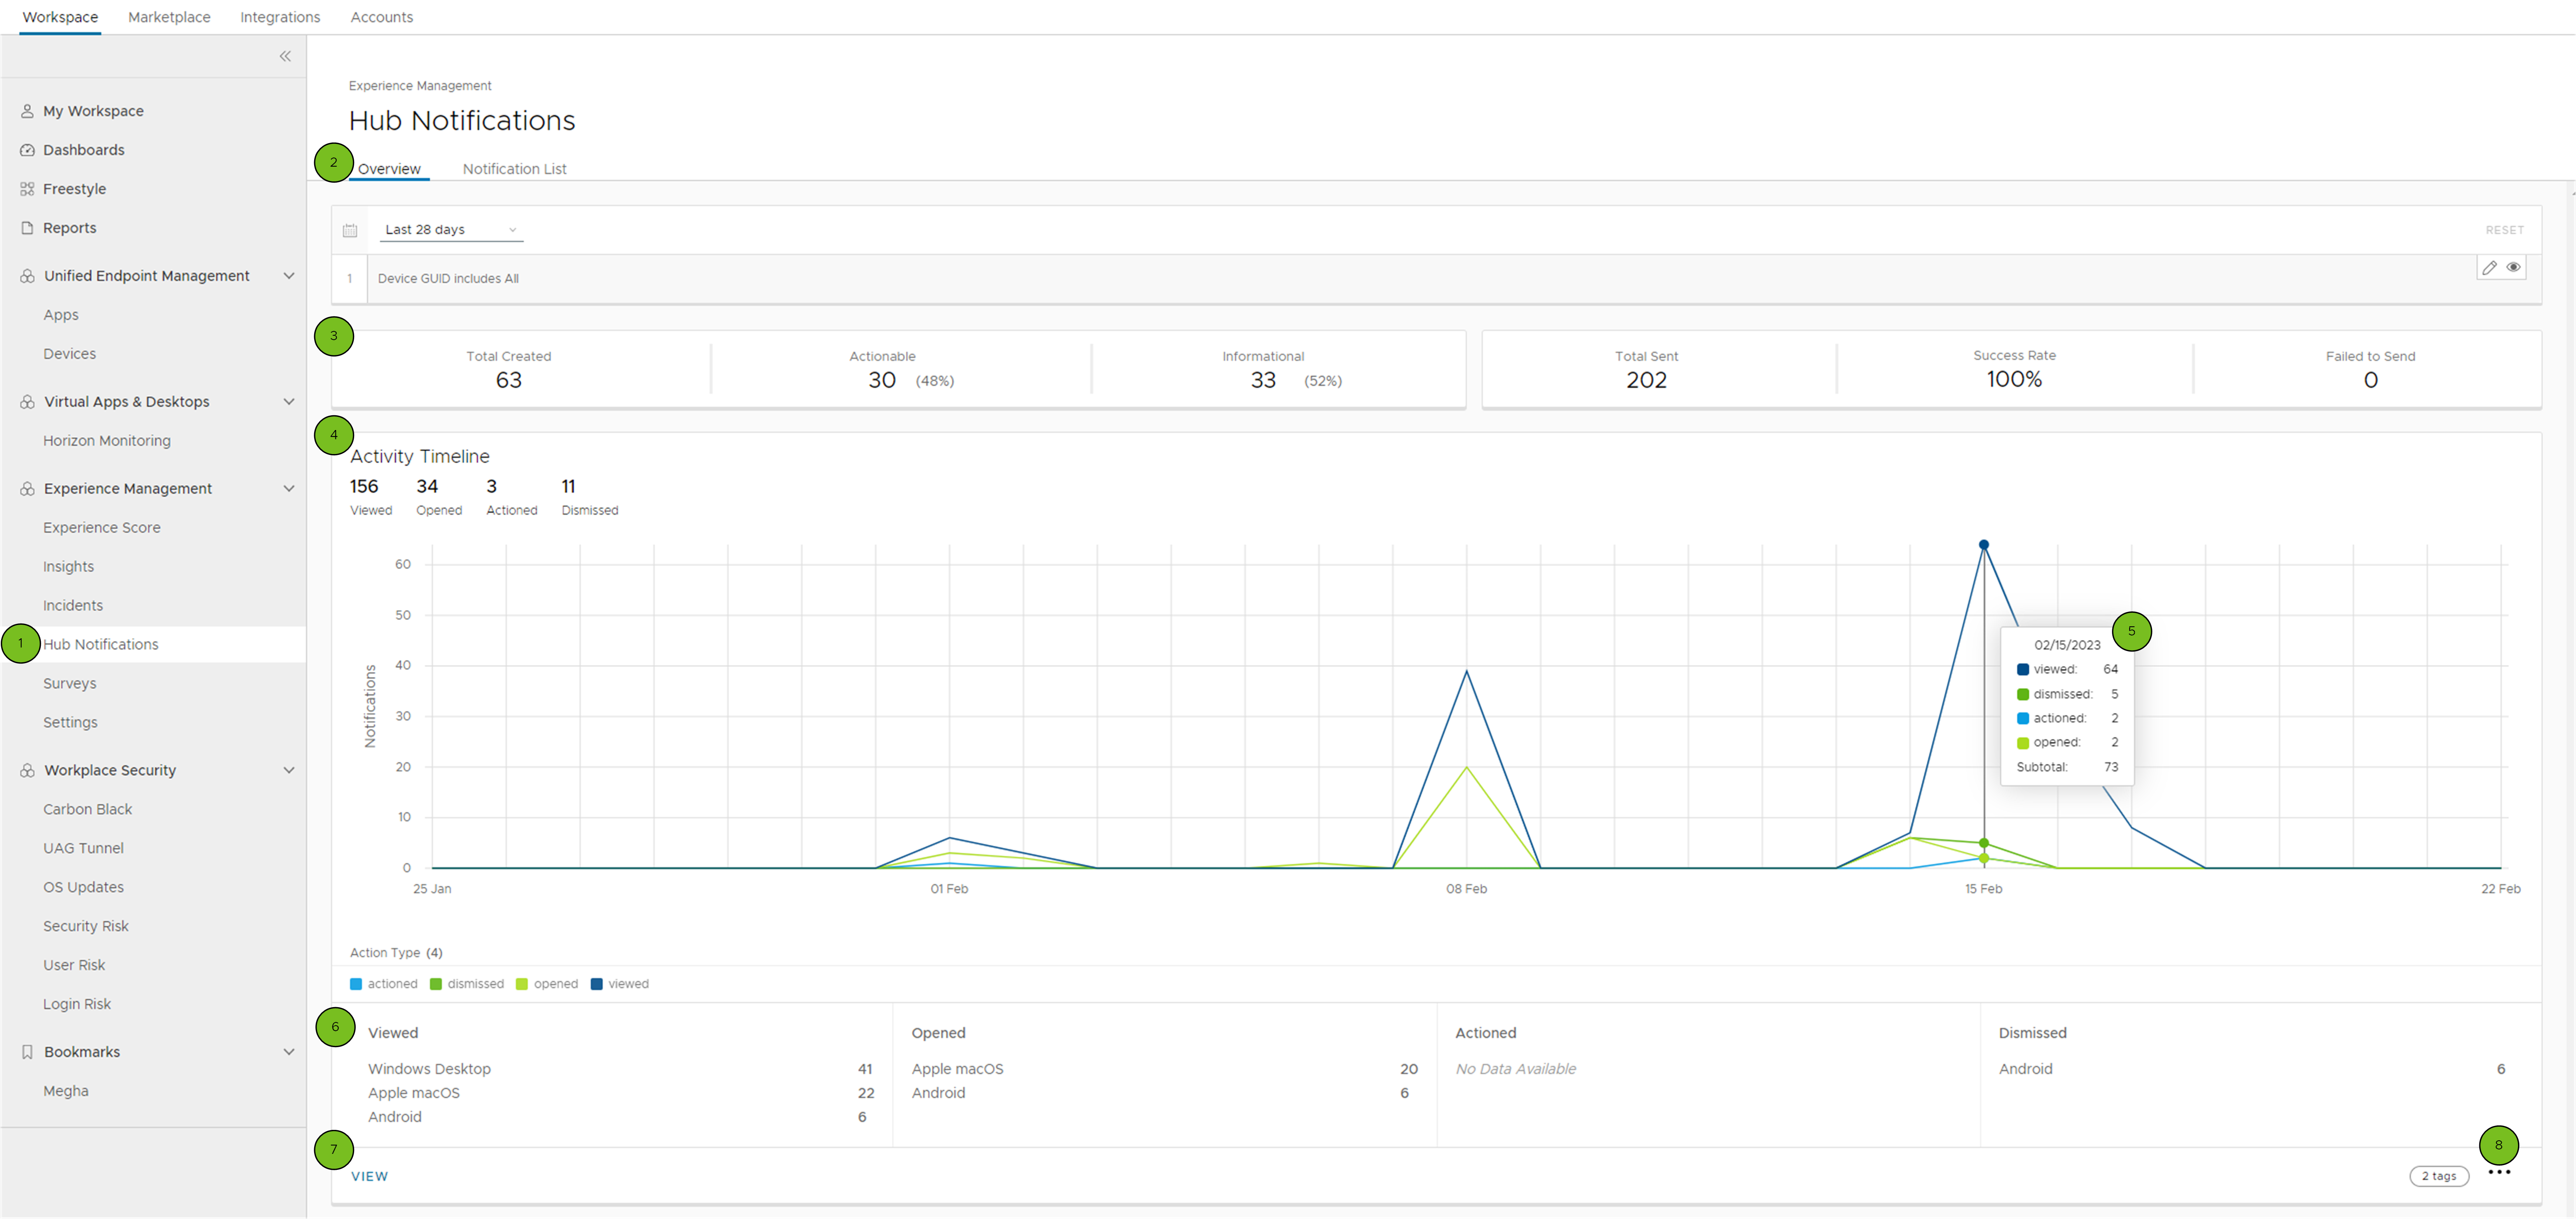
Task: Collapse the sidebar with the double-chevron icon
Action: 285,56
